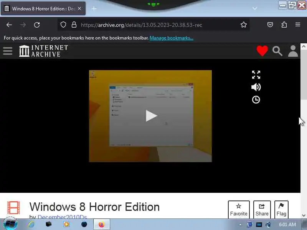The height and width of the screenshot is (230, 307).
Task: Open the tracking protection shield icon
Action: coord(63,25)
